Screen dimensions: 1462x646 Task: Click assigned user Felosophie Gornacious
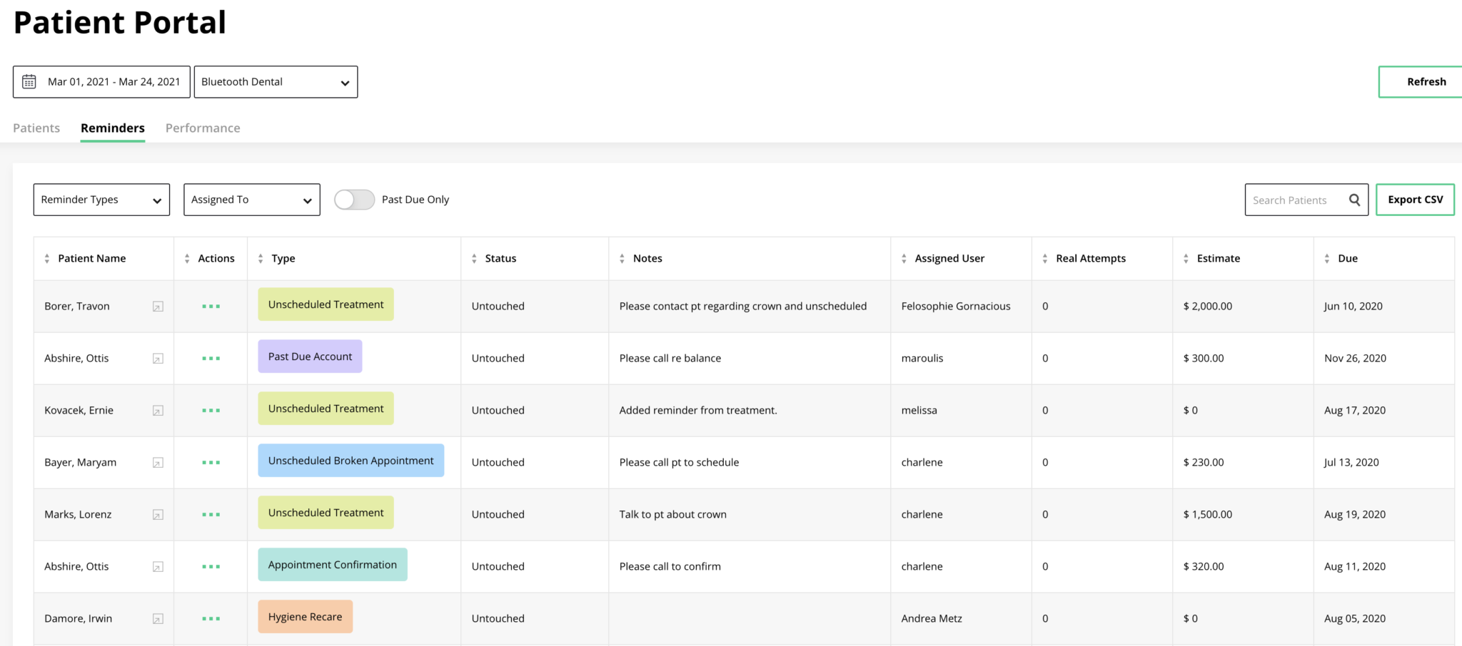[x=956, y=307]
